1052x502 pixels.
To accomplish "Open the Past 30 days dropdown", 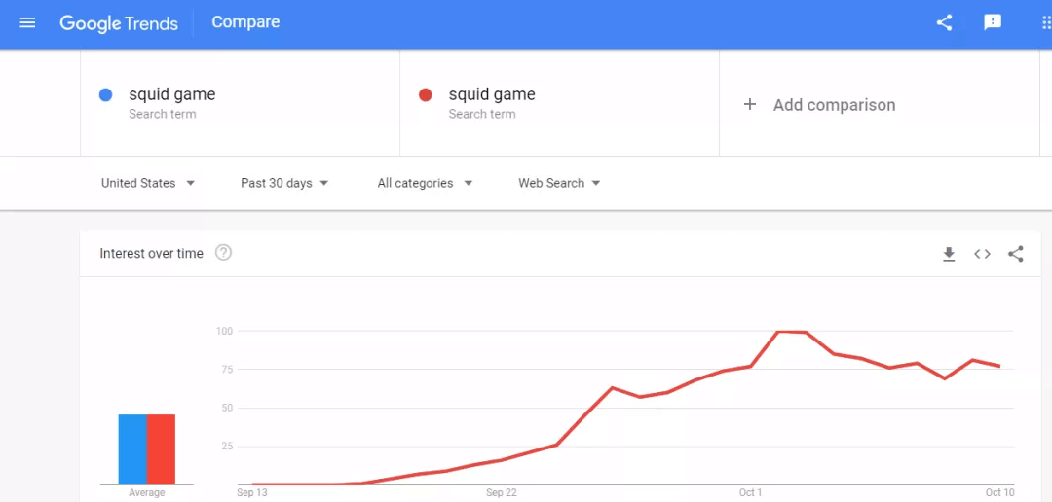I will (x=284, y=183).
